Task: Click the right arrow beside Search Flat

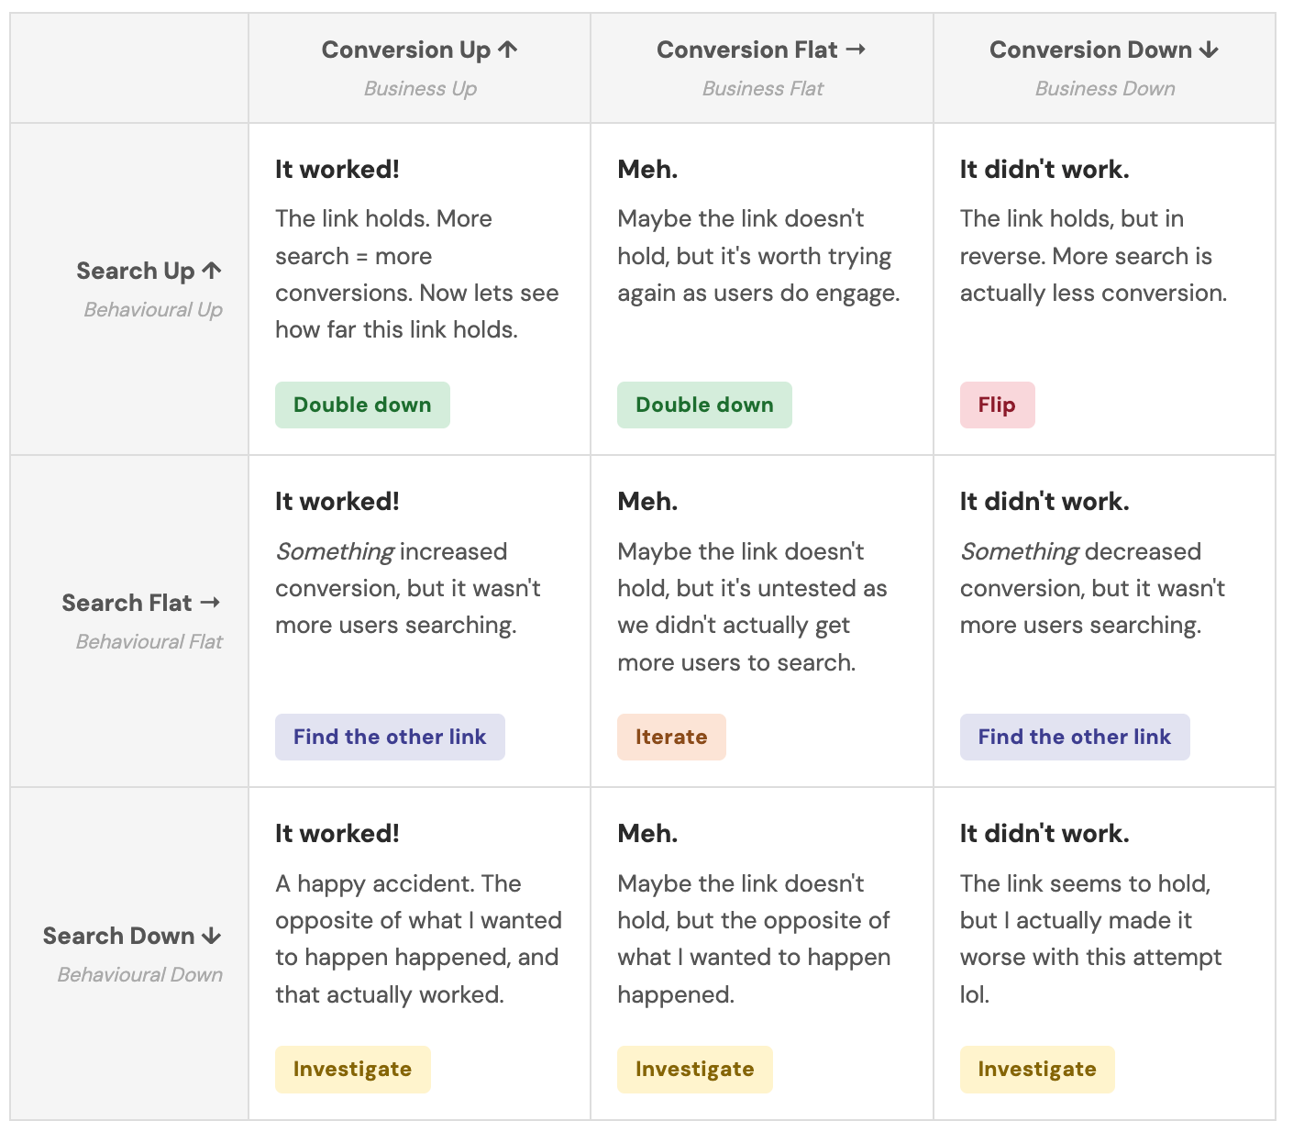Action: [x=210, y=603]
